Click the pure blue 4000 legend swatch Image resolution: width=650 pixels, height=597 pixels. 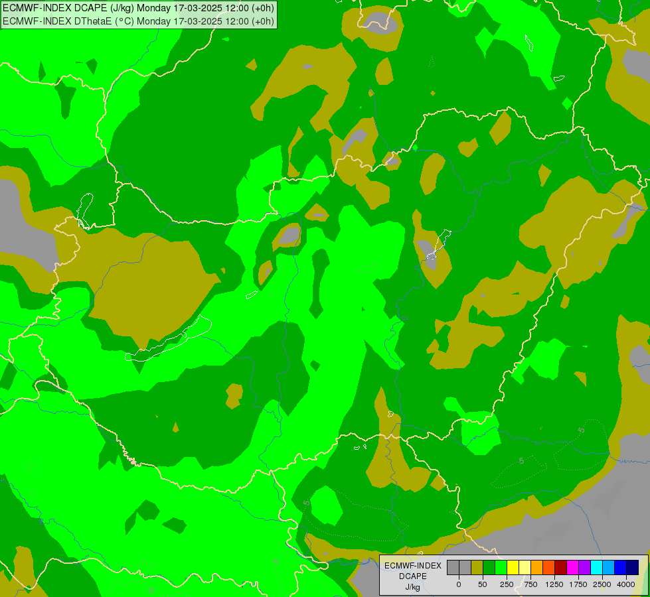click(x=621, y=568)
